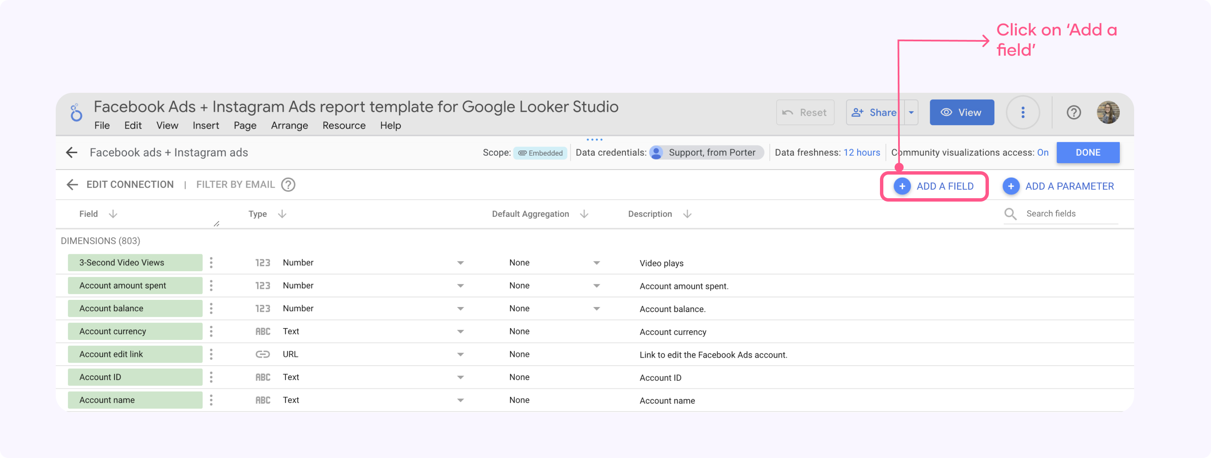
Task: Click EDIT CONNECTION
Action: coord(130,185)
